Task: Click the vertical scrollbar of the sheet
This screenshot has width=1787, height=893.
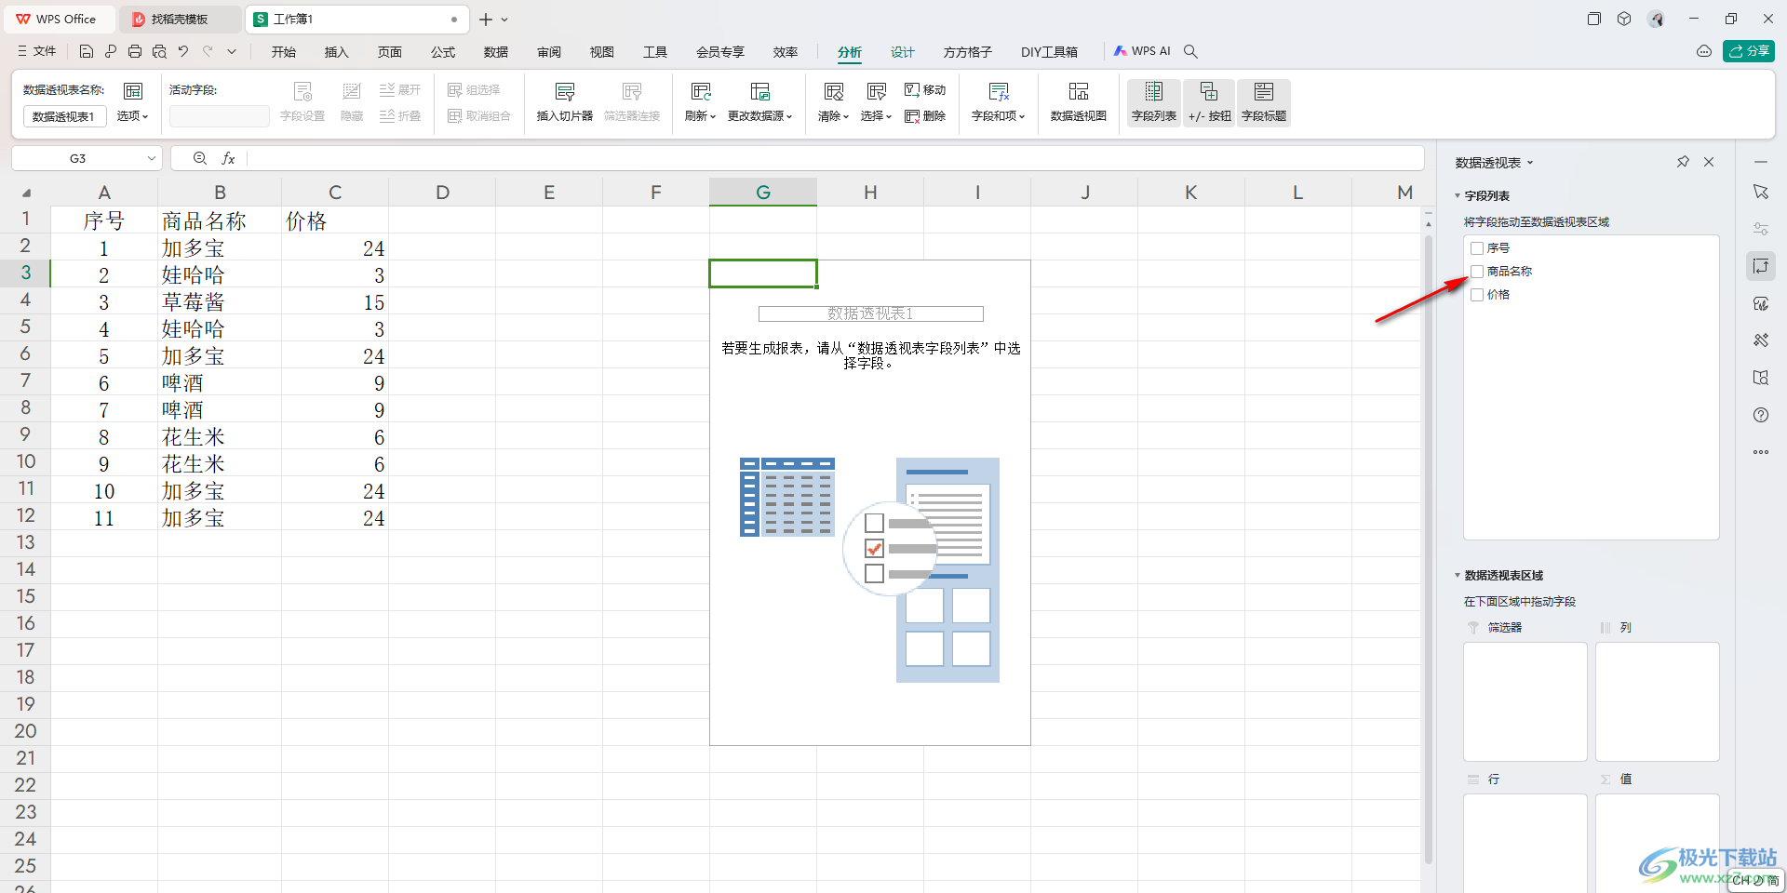Action: (x=1429, y=549)
